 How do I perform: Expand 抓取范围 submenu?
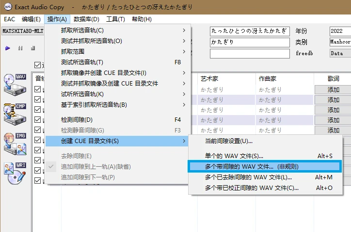click(118, 52)
